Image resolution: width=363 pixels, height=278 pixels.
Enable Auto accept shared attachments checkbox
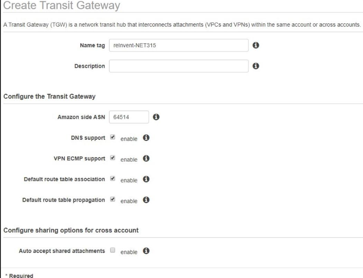point(113,251)
